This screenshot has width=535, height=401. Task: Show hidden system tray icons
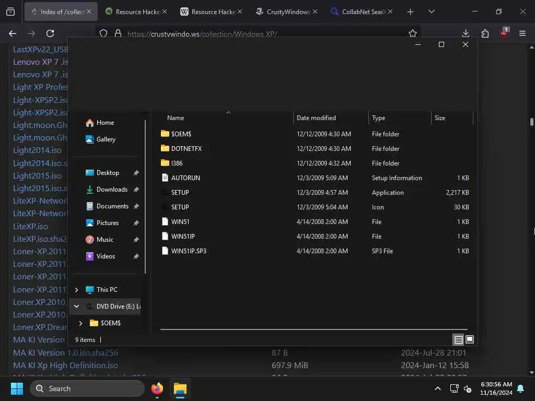(x=438, y=388)
